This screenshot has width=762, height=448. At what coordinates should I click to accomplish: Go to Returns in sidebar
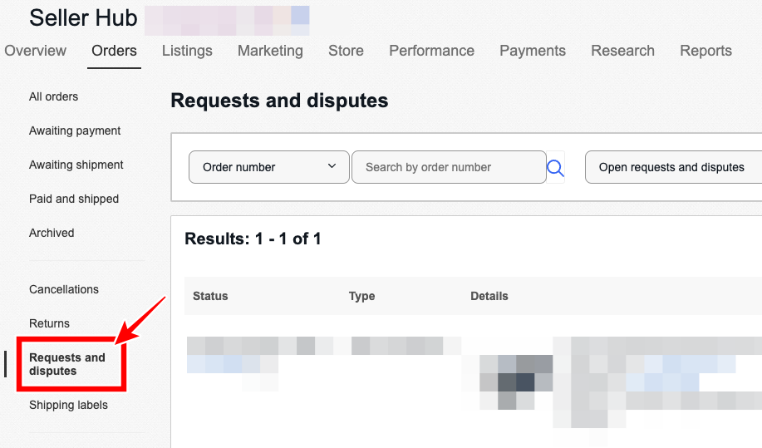point(49,323)
